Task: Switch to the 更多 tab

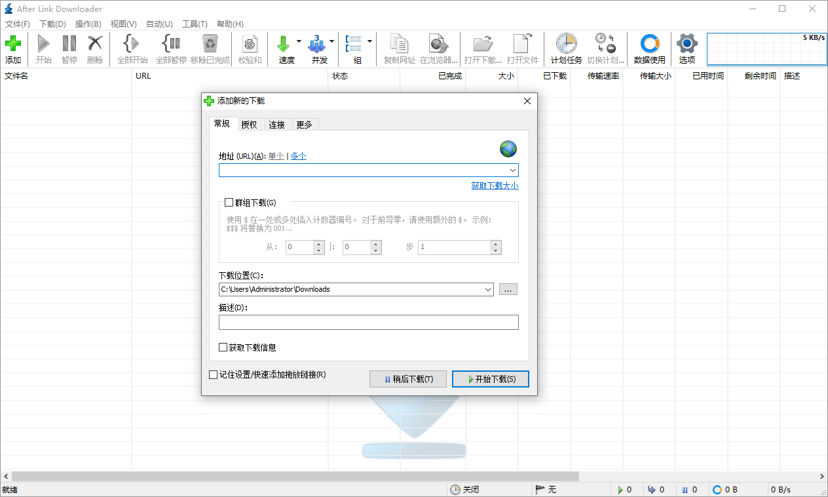Action: coord(305,125)
